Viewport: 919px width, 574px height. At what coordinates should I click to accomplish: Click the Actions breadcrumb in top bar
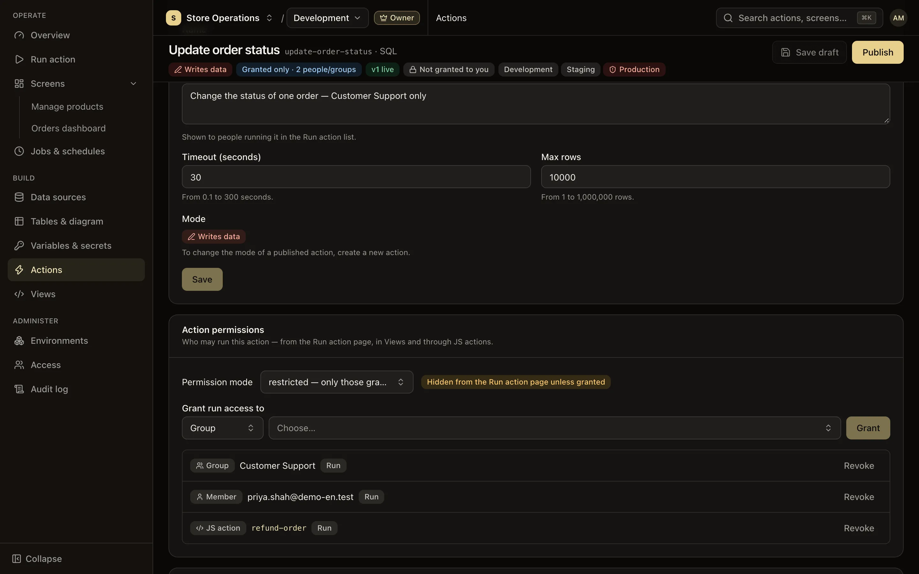coord(451,18)
